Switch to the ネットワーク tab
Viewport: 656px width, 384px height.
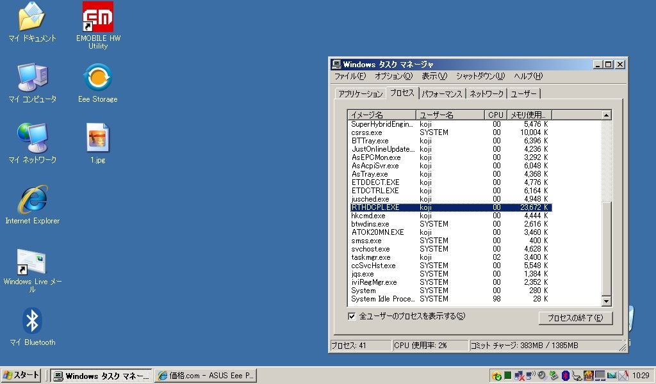coord(486,93)
